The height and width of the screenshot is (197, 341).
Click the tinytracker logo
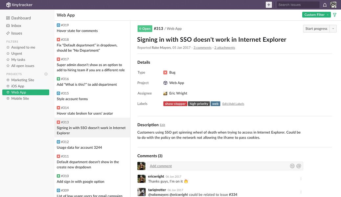[x=19, y=5]
